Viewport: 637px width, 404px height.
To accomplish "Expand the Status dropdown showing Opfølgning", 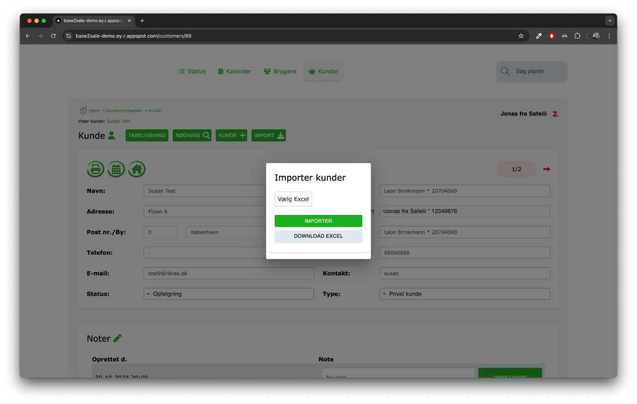I will 228,294.
